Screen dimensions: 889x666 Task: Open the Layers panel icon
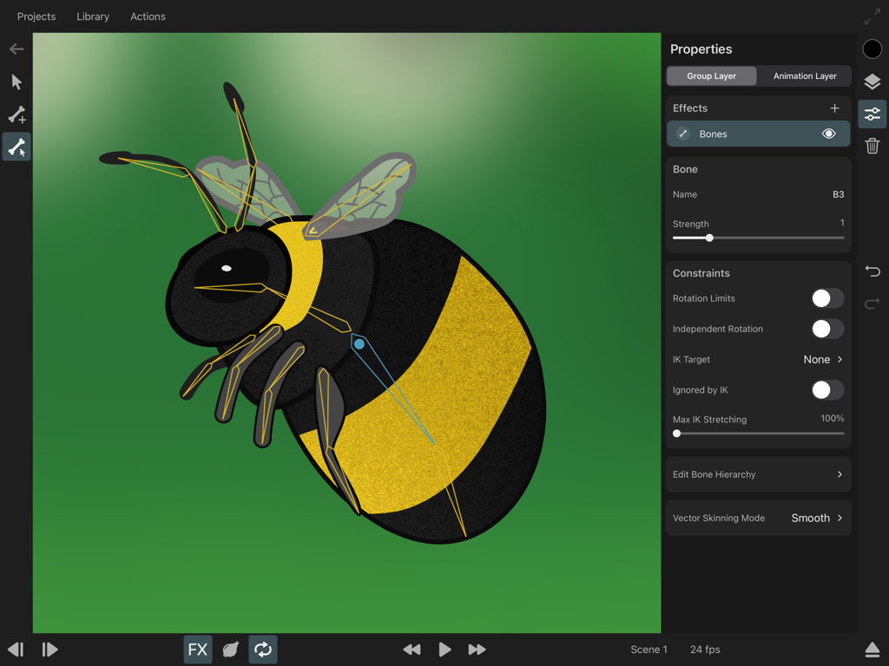coord(872,82)
